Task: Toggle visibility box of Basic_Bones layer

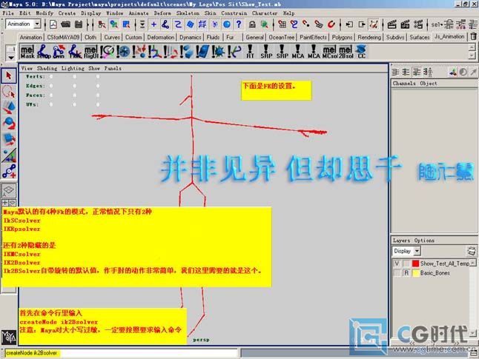Action: click(x=397, y=273)
